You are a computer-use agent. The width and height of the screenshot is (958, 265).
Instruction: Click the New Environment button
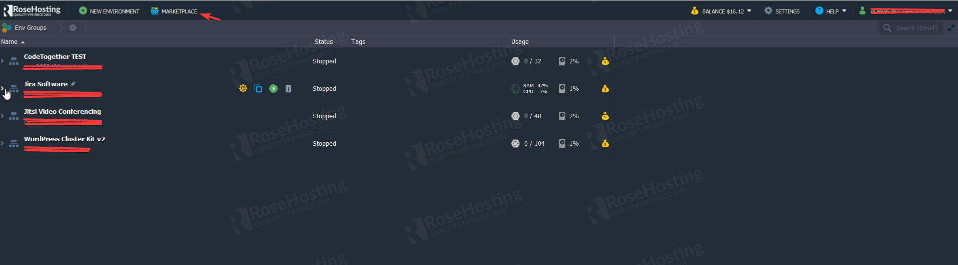pyautogui.click(x=109, y=11)
